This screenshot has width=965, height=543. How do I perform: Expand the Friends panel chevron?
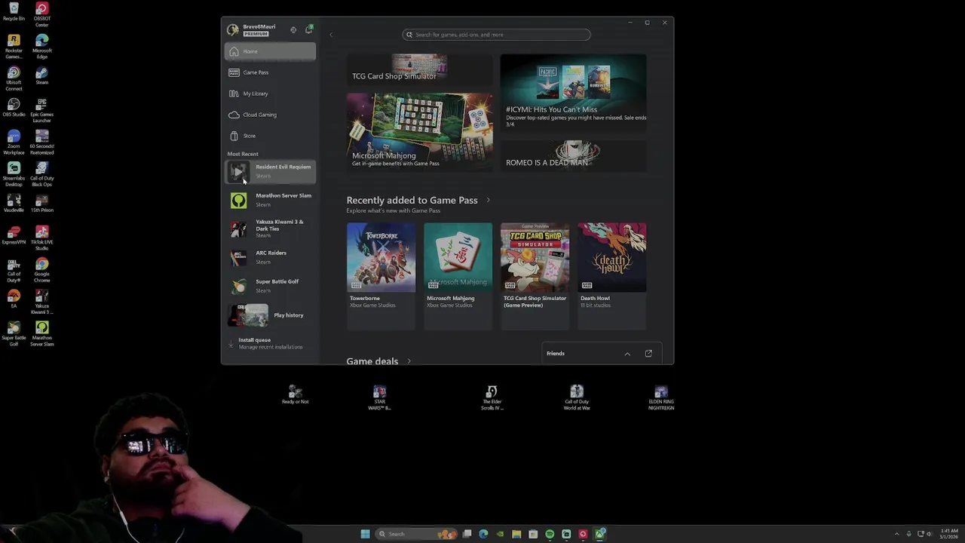[x=627, y=354]
